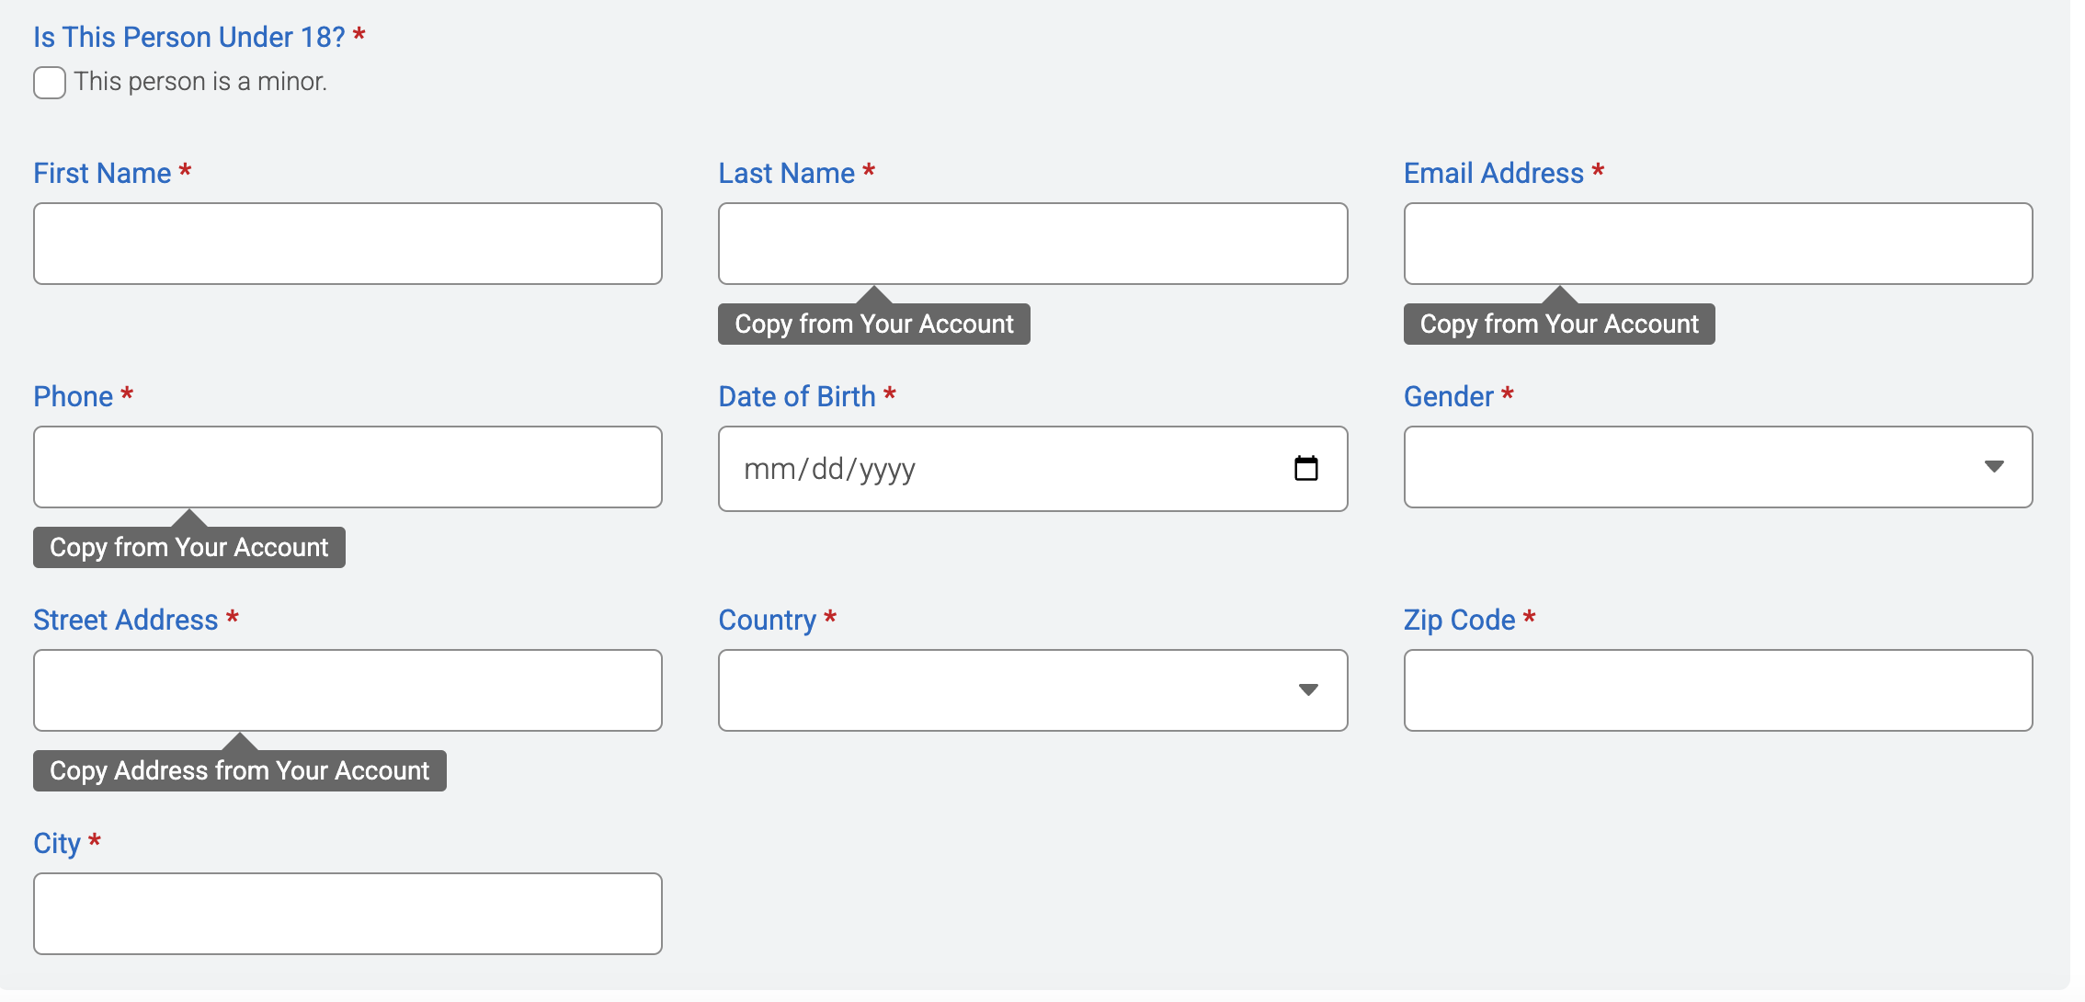Viewport: 2085px width, 1002px height.
Task: Copy Last Name from your account
Action: [873, 325]
